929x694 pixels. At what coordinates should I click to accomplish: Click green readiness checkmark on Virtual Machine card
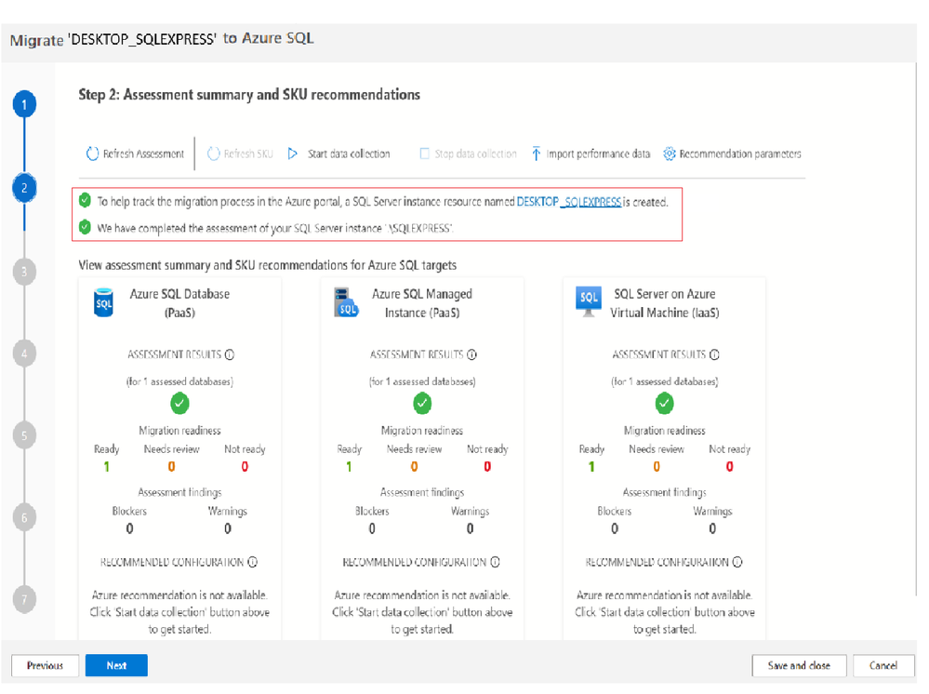click(x=665, y=404)
